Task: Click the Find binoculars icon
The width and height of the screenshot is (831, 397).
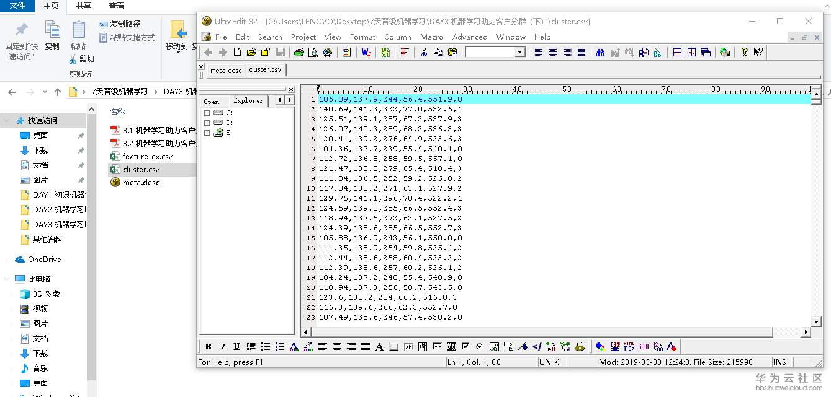Action: 600,52
